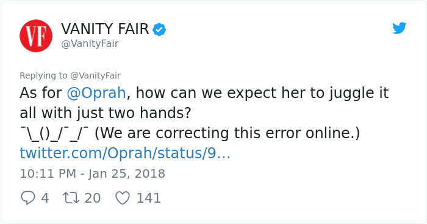Screen dimensions: 427x224
Task: Open the VANITY FAIR display name
Action: pos(105,29)
